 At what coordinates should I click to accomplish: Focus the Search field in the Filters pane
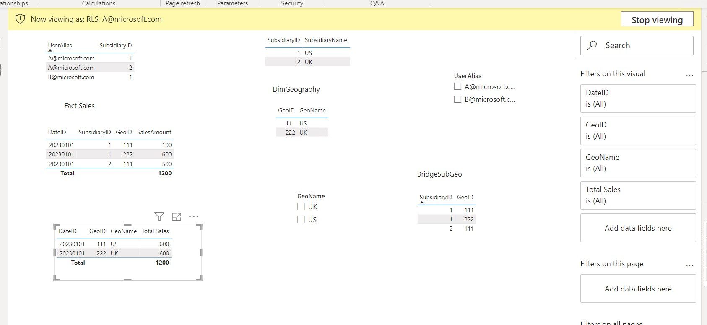pyautogui.click(x=637, y=45)
